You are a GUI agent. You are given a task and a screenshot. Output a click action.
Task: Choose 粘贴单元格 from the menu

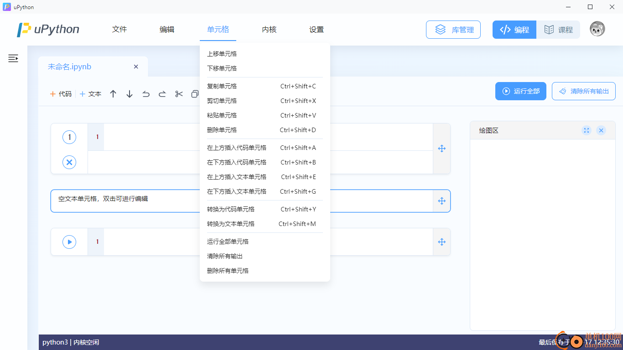(265, 115)
